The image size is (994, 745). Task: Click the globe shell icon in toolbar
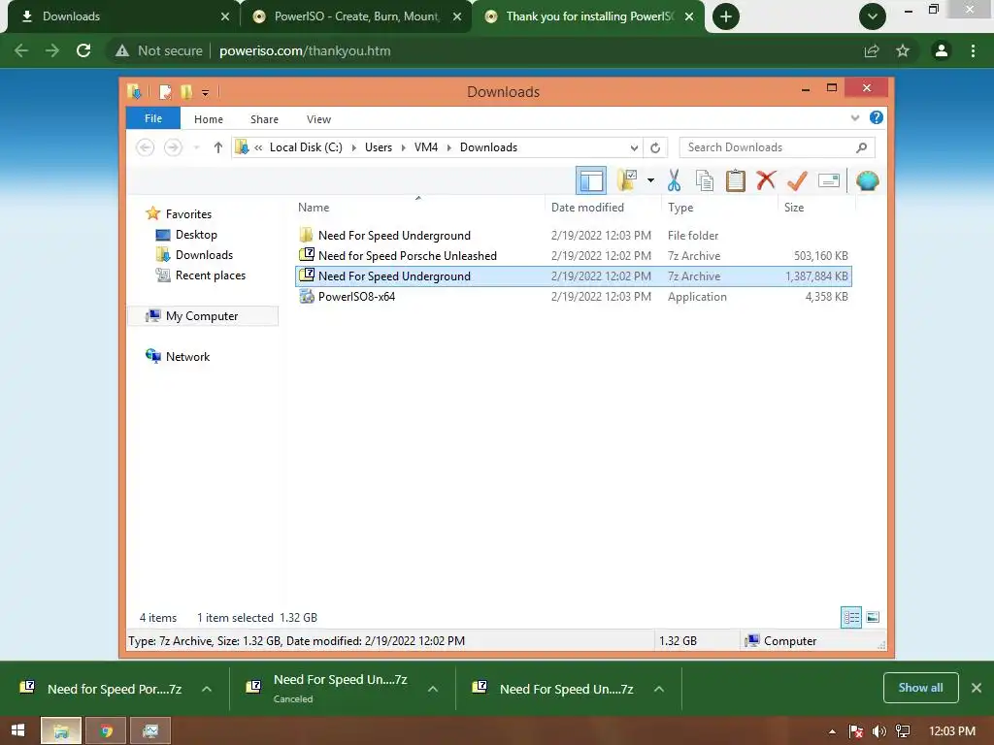pos(867,180)
